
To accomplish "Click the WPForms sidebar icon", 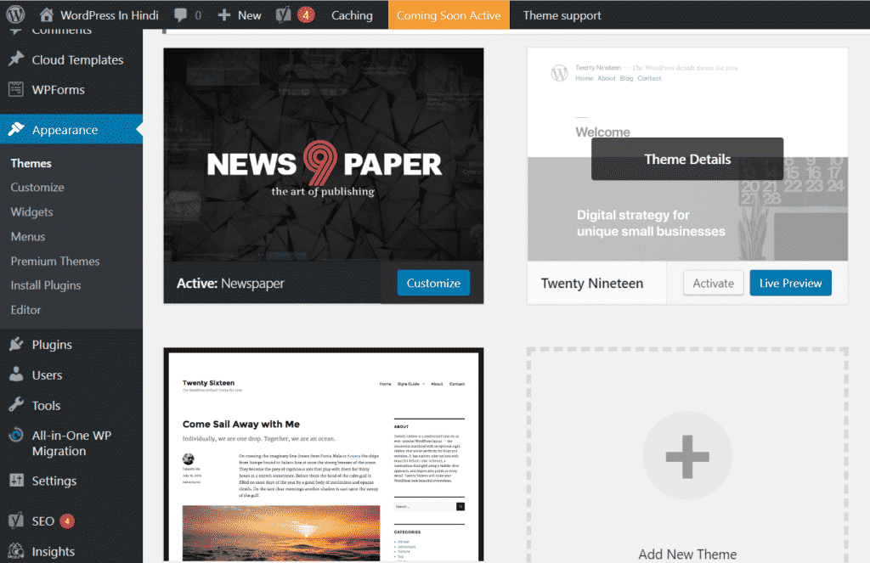I will click(x=16, y=89).
